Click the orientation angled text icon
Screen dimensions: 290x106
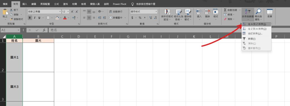[100, 12]
